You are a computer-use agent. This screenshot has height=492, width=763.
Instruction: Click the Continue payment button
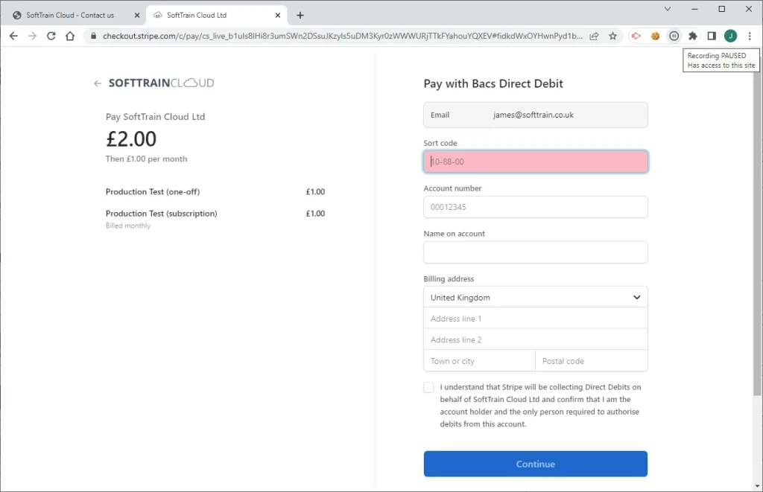pyautogui.click(x=535, y=464)
